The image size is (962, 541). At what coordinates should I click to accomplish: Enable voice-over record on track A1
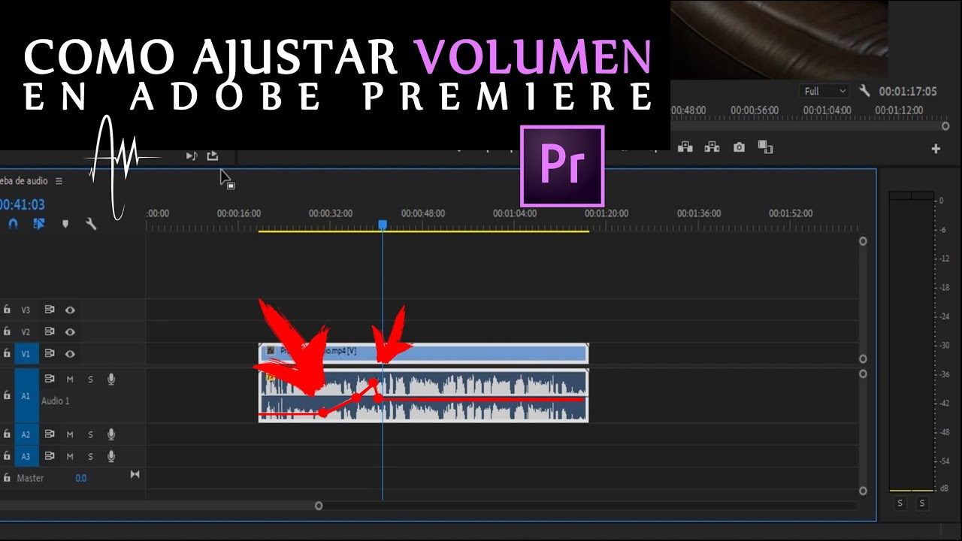coord(111,379)
